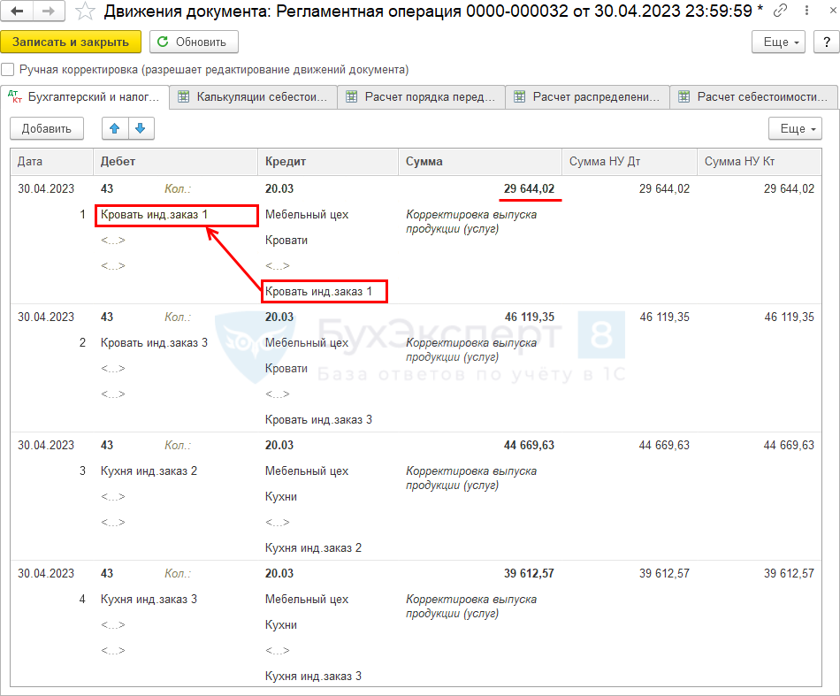Select Сумма НУ Кт value 39 612,57
The width and height of the screenshot is (840, 696).
[789, 573]
